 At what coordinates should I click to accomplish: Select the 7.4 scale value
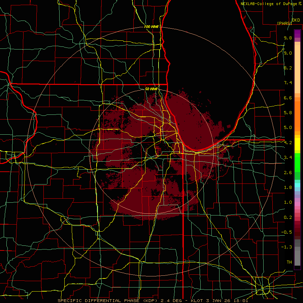[x=288, y=83]
